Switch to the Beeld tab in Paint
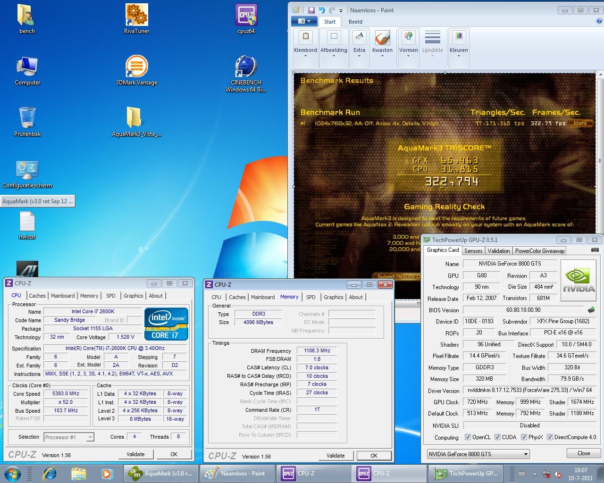 355,22
